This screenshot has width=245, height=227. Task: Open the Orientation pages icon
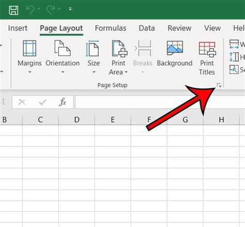63,48
